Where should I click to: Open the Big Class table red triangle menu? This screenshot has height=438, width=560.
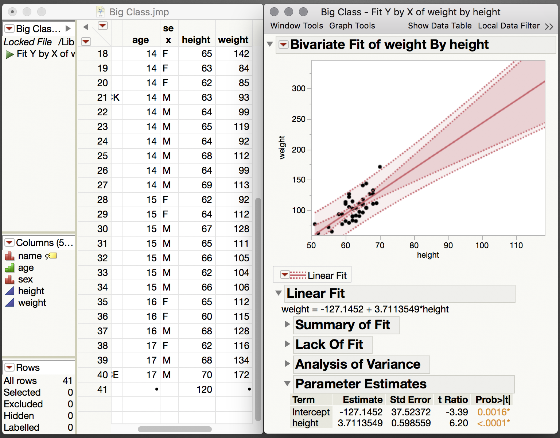point(9,28)
